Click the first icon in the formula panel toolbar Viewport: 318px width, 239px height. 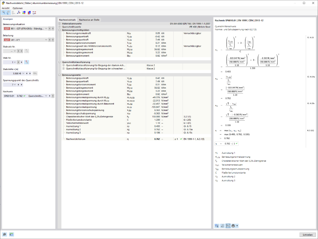point(217,226)
